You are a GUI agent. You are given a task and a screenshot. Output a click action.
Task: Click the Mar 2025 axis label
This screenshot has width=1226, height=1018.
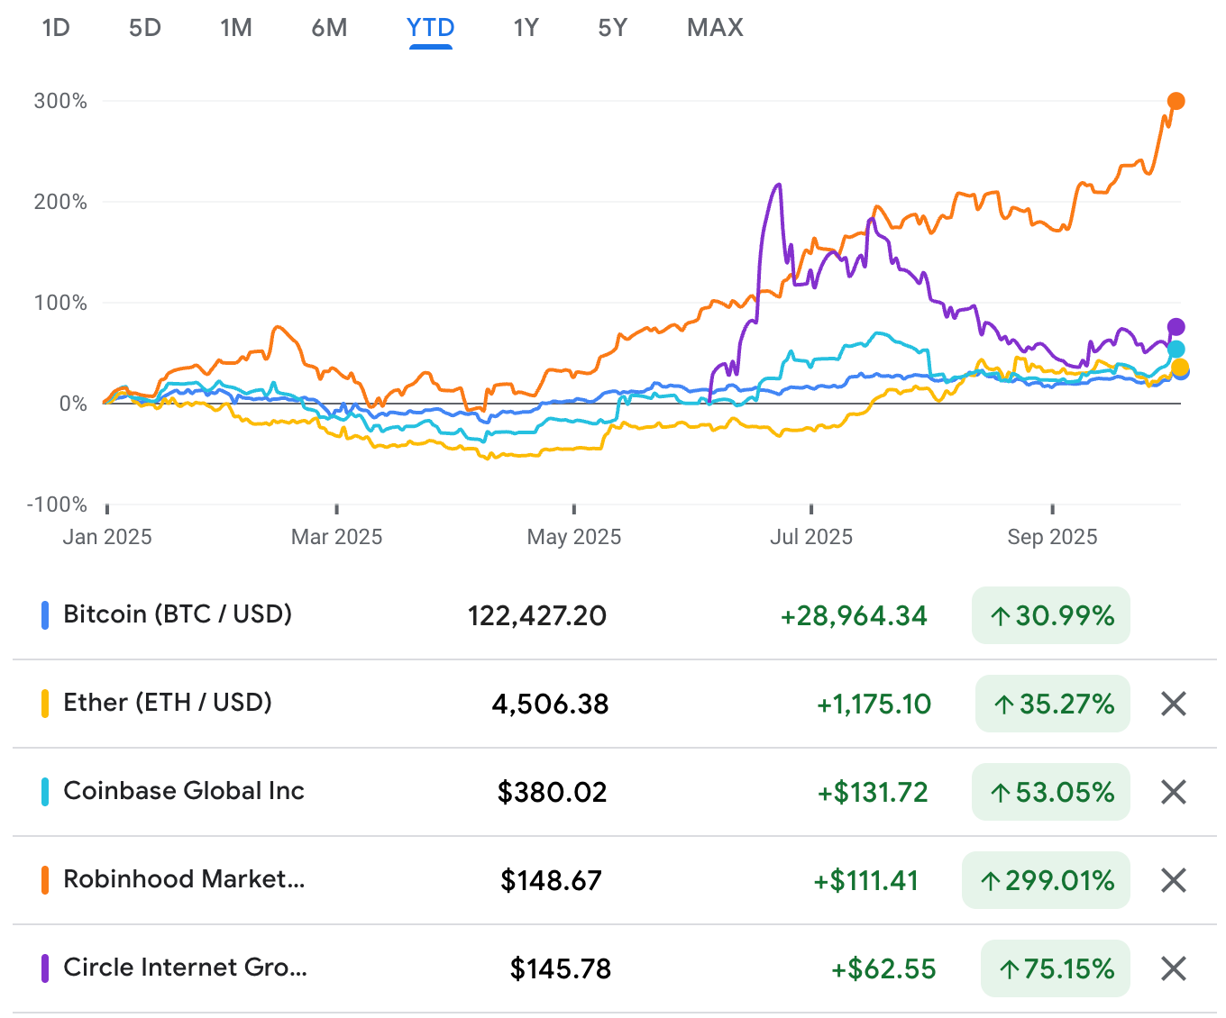point(337,537)
